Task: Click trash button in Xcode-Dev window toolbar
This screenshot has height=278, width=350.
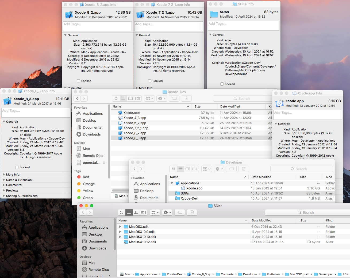Action: pos(186,98)
